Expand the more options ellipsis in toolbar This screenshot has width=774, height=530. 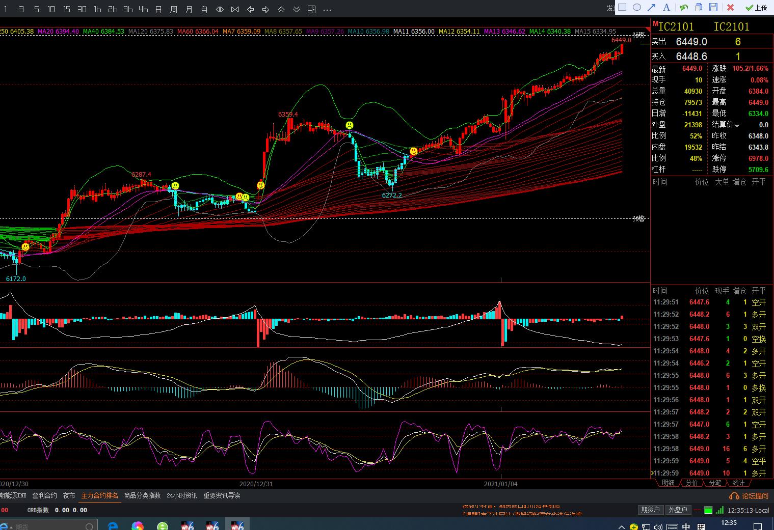pyautogui.click(x=327, y=9)
